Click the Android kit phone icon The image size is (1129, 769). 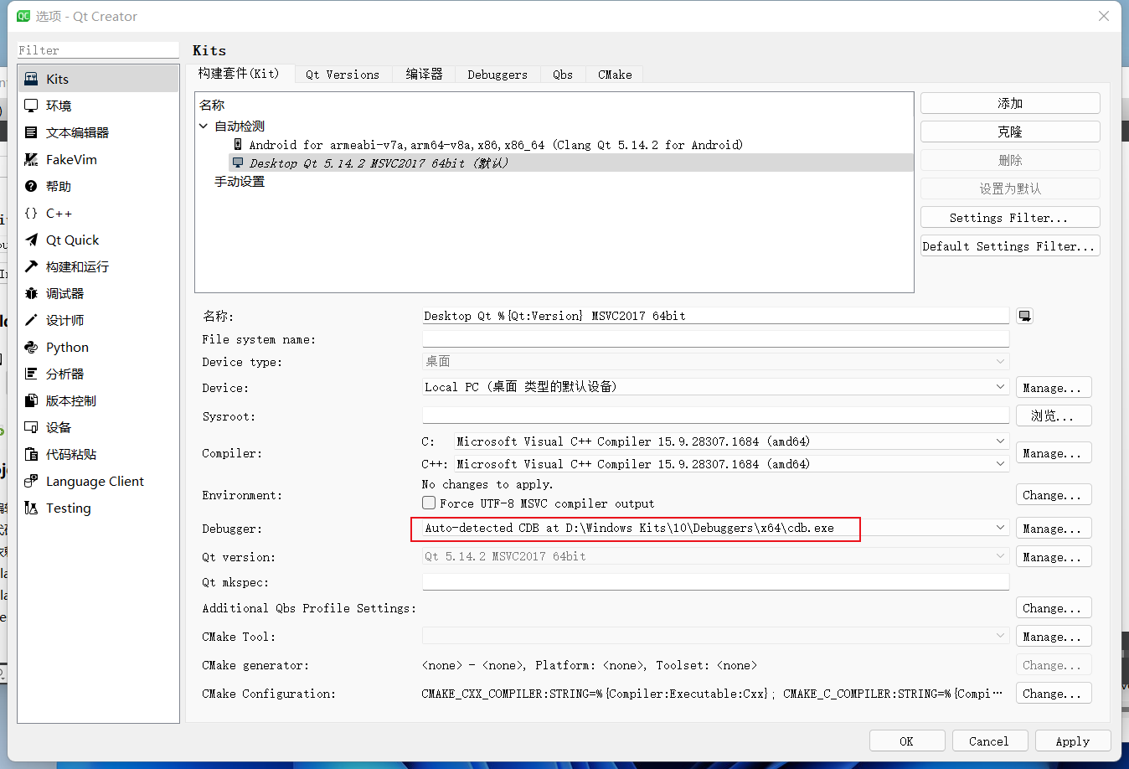[238, 145]
